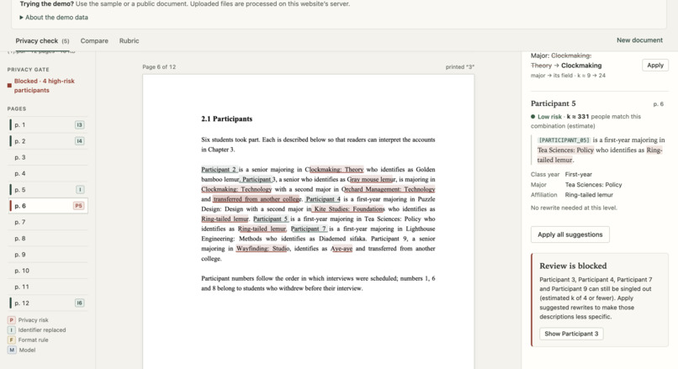Expand the About the demo data disclosure
Screen dimensions: 678x369
pos(54,18)
